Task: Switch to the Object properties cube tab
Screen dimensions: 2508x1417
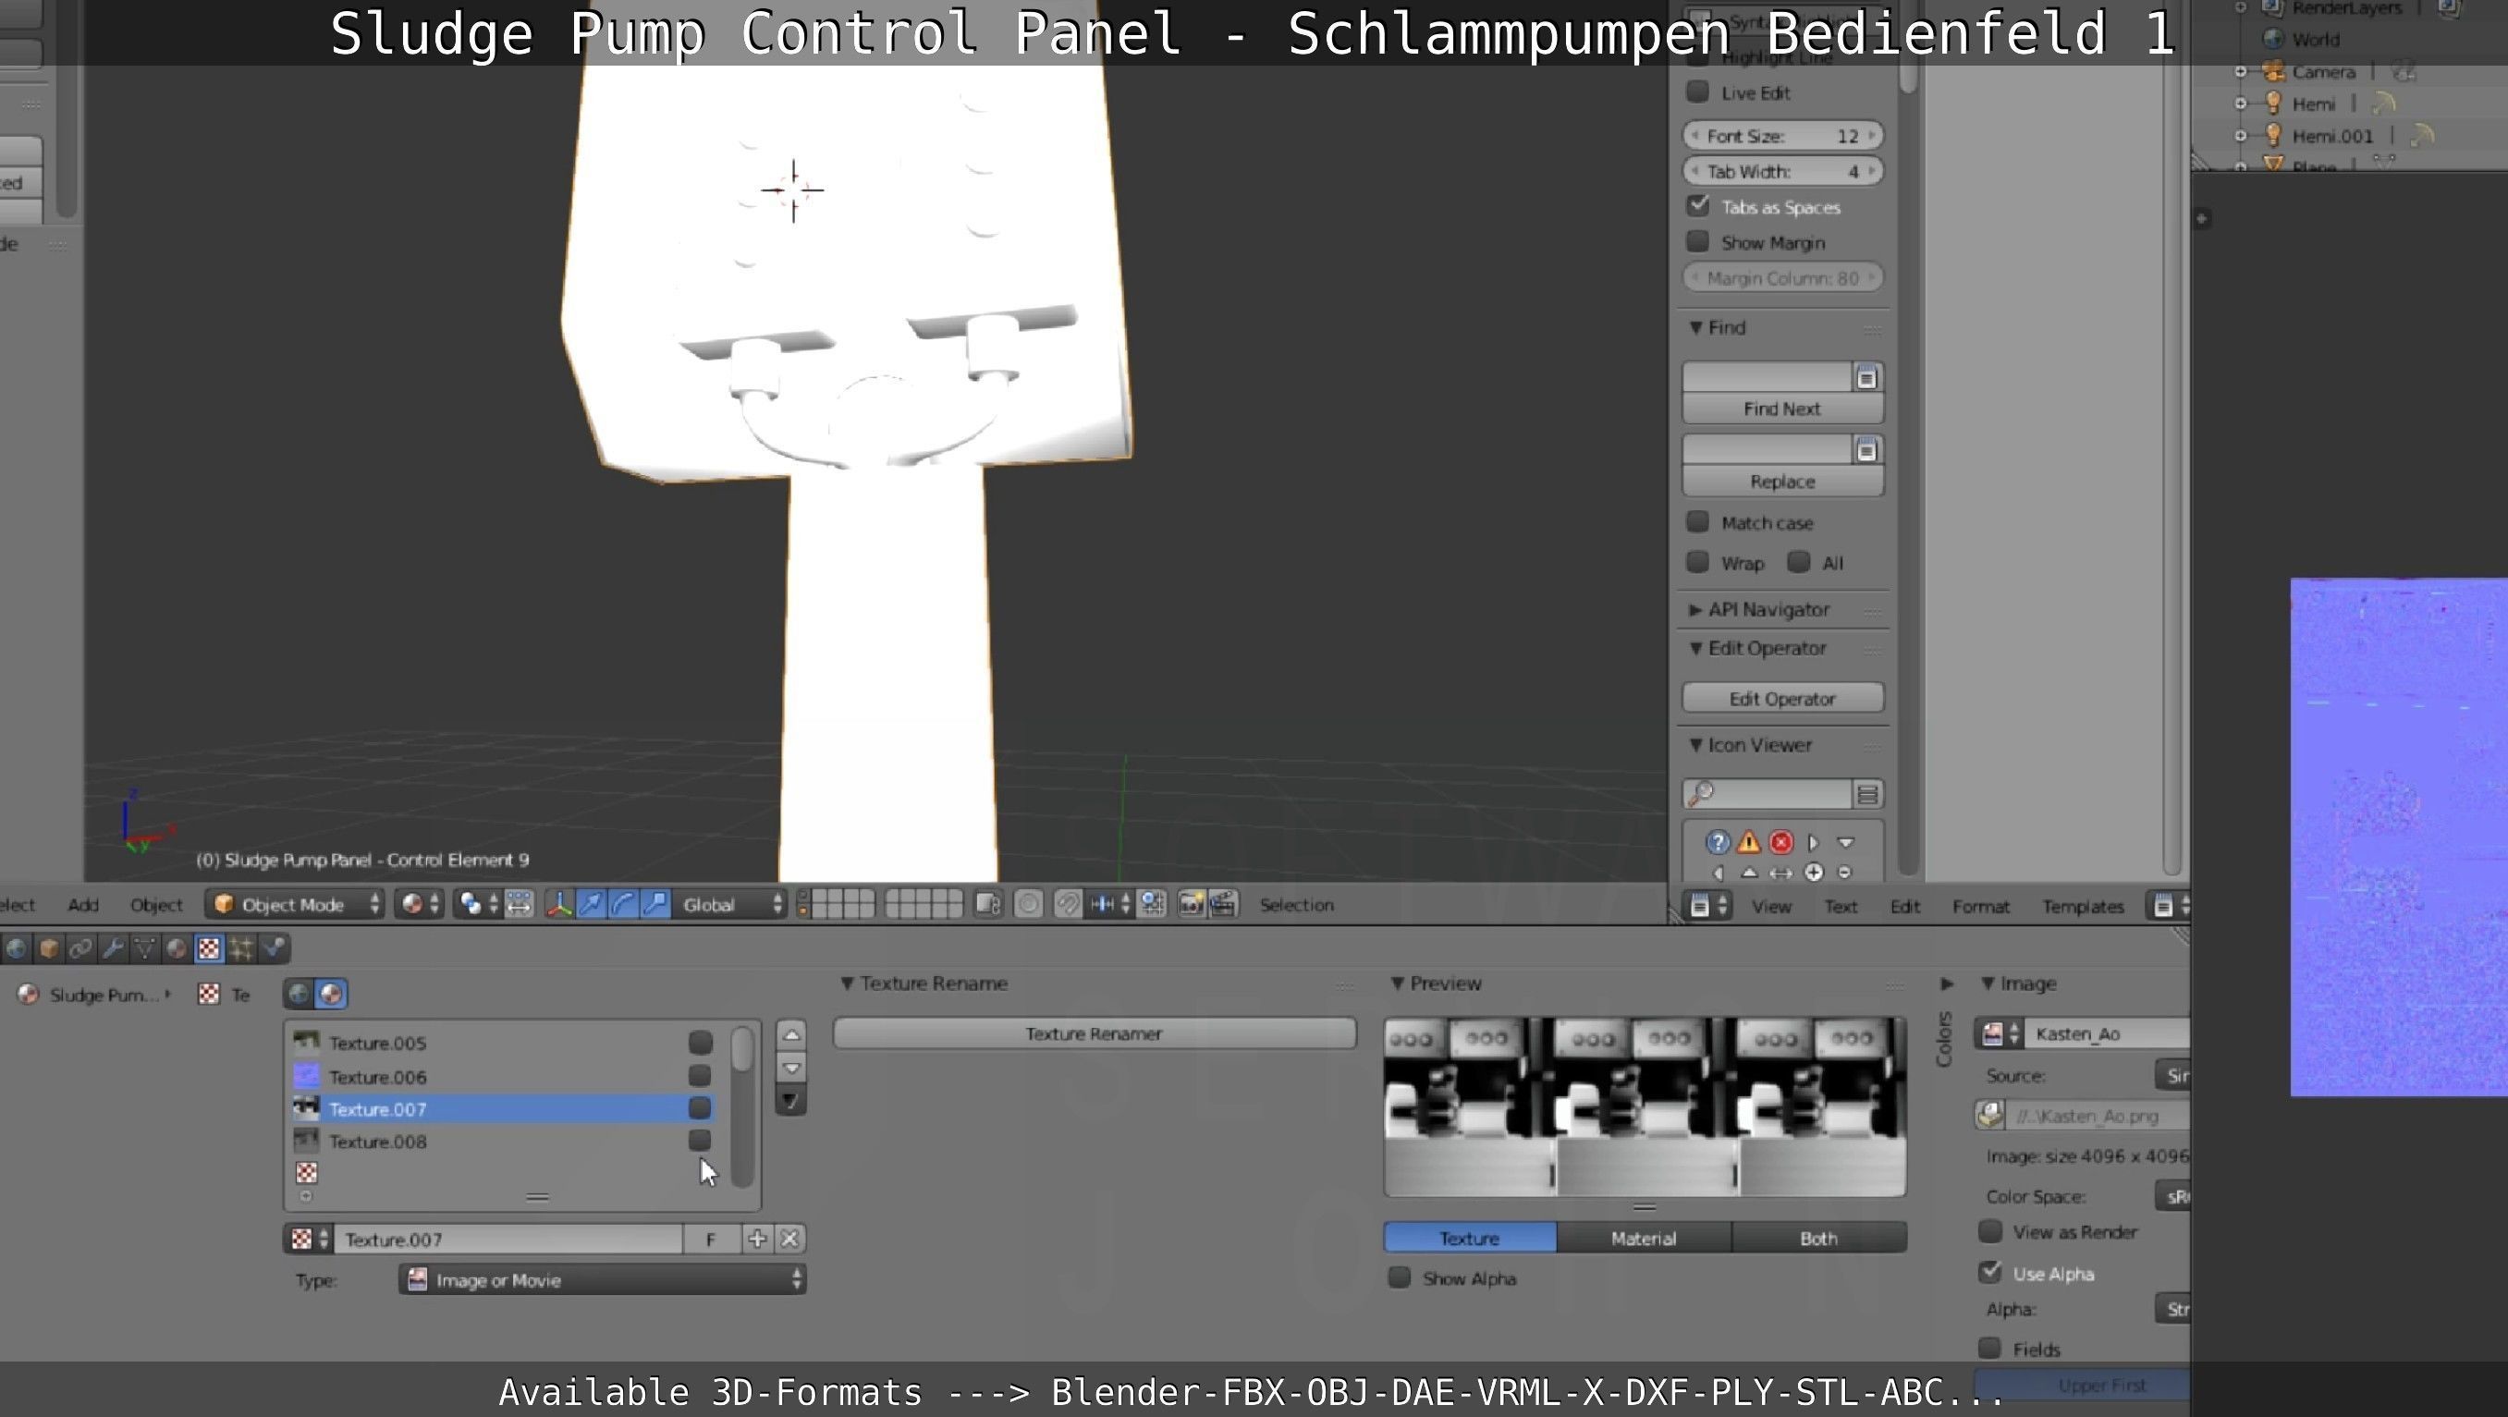Action: (49, 948)
